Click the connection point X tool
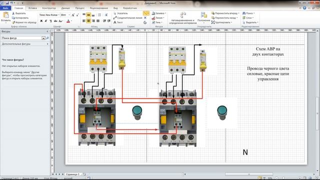 pos(145,18)
